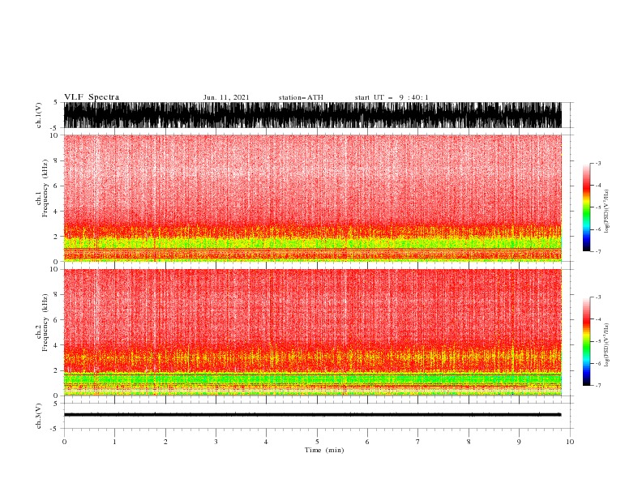Click the 'VLF Spectra' title text

tap(92, 97)
